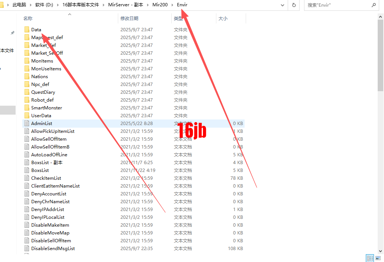
Task: Open the address bar history dropdown
Action: click(282, 5)
